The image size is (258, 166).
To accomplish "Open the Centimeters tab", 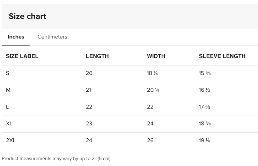I will point(52,37).
